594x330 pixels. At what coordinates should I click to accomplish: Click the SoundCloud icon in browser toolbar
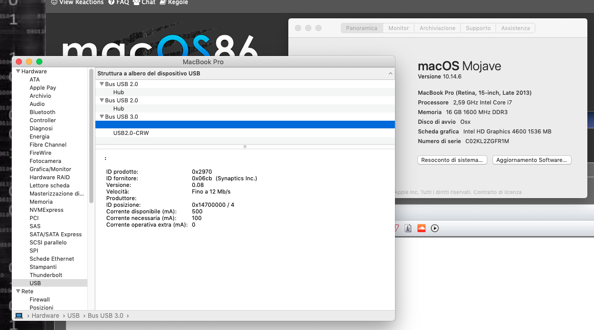pyautogui.click(x=421, y=228)
